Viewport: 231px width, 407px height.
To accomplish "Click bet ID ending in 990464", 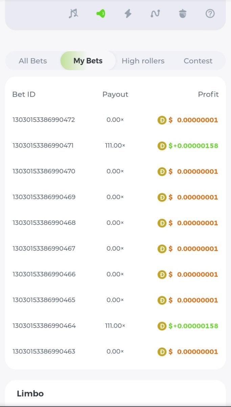I will click(44, 326).
